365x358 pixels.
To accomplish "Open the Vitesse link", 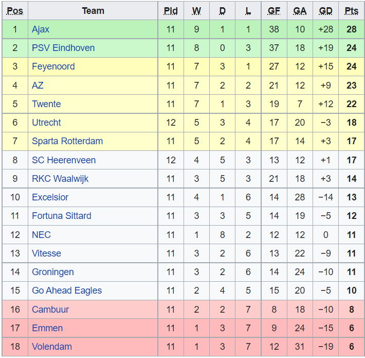I will [46, 253].
